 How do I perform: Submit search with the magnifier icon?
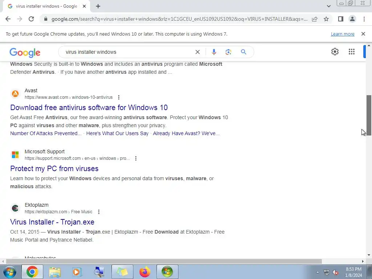coord(244,52)
